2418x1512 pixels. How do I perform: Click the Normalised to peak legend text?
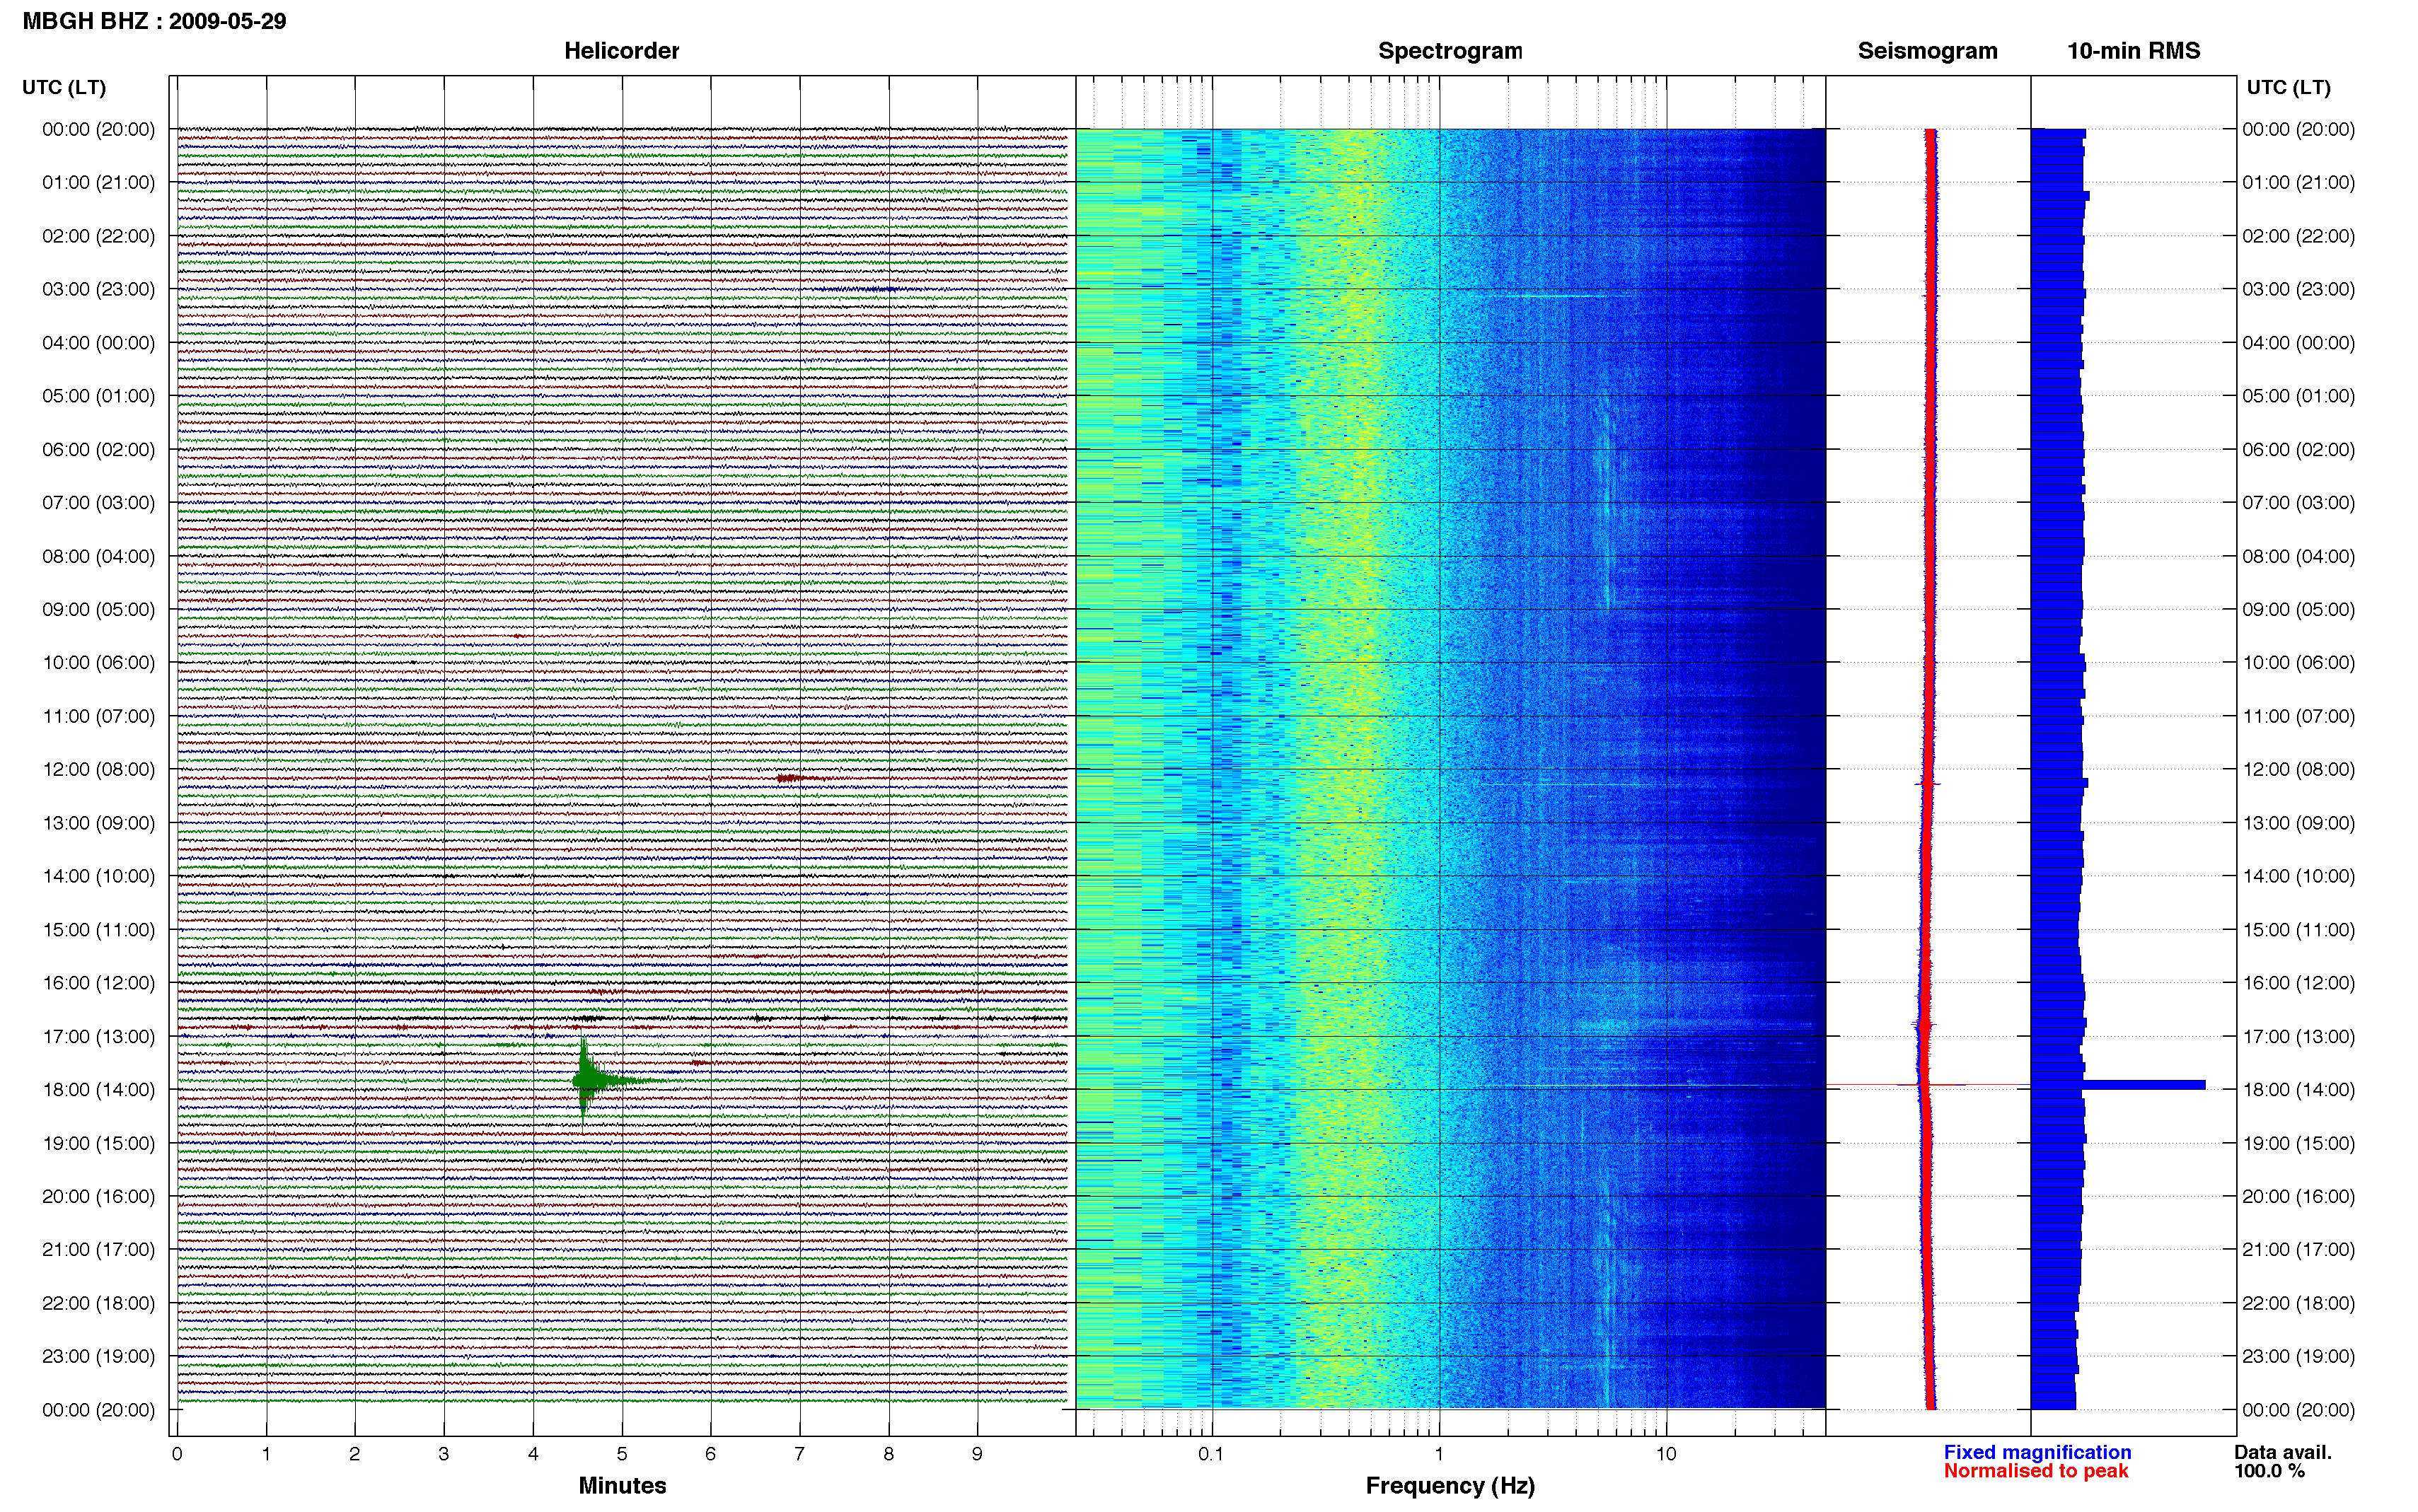coord(2035,1471)
